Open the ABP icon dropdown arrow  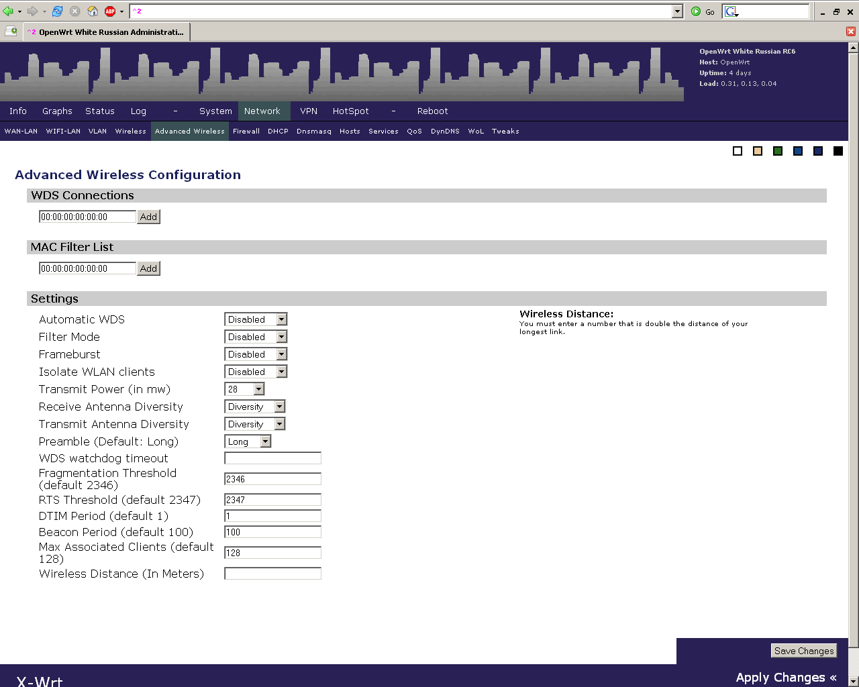[x=121, y=11]
